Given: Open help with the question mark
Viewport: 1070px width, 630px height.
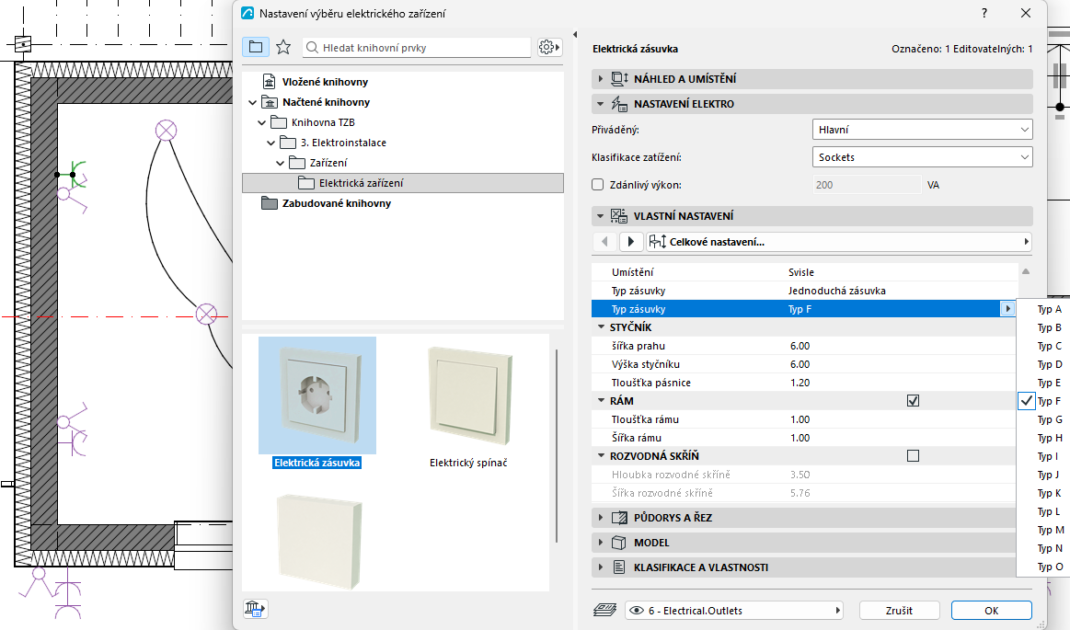Looking at the screenshot, I should coord(984,13).
